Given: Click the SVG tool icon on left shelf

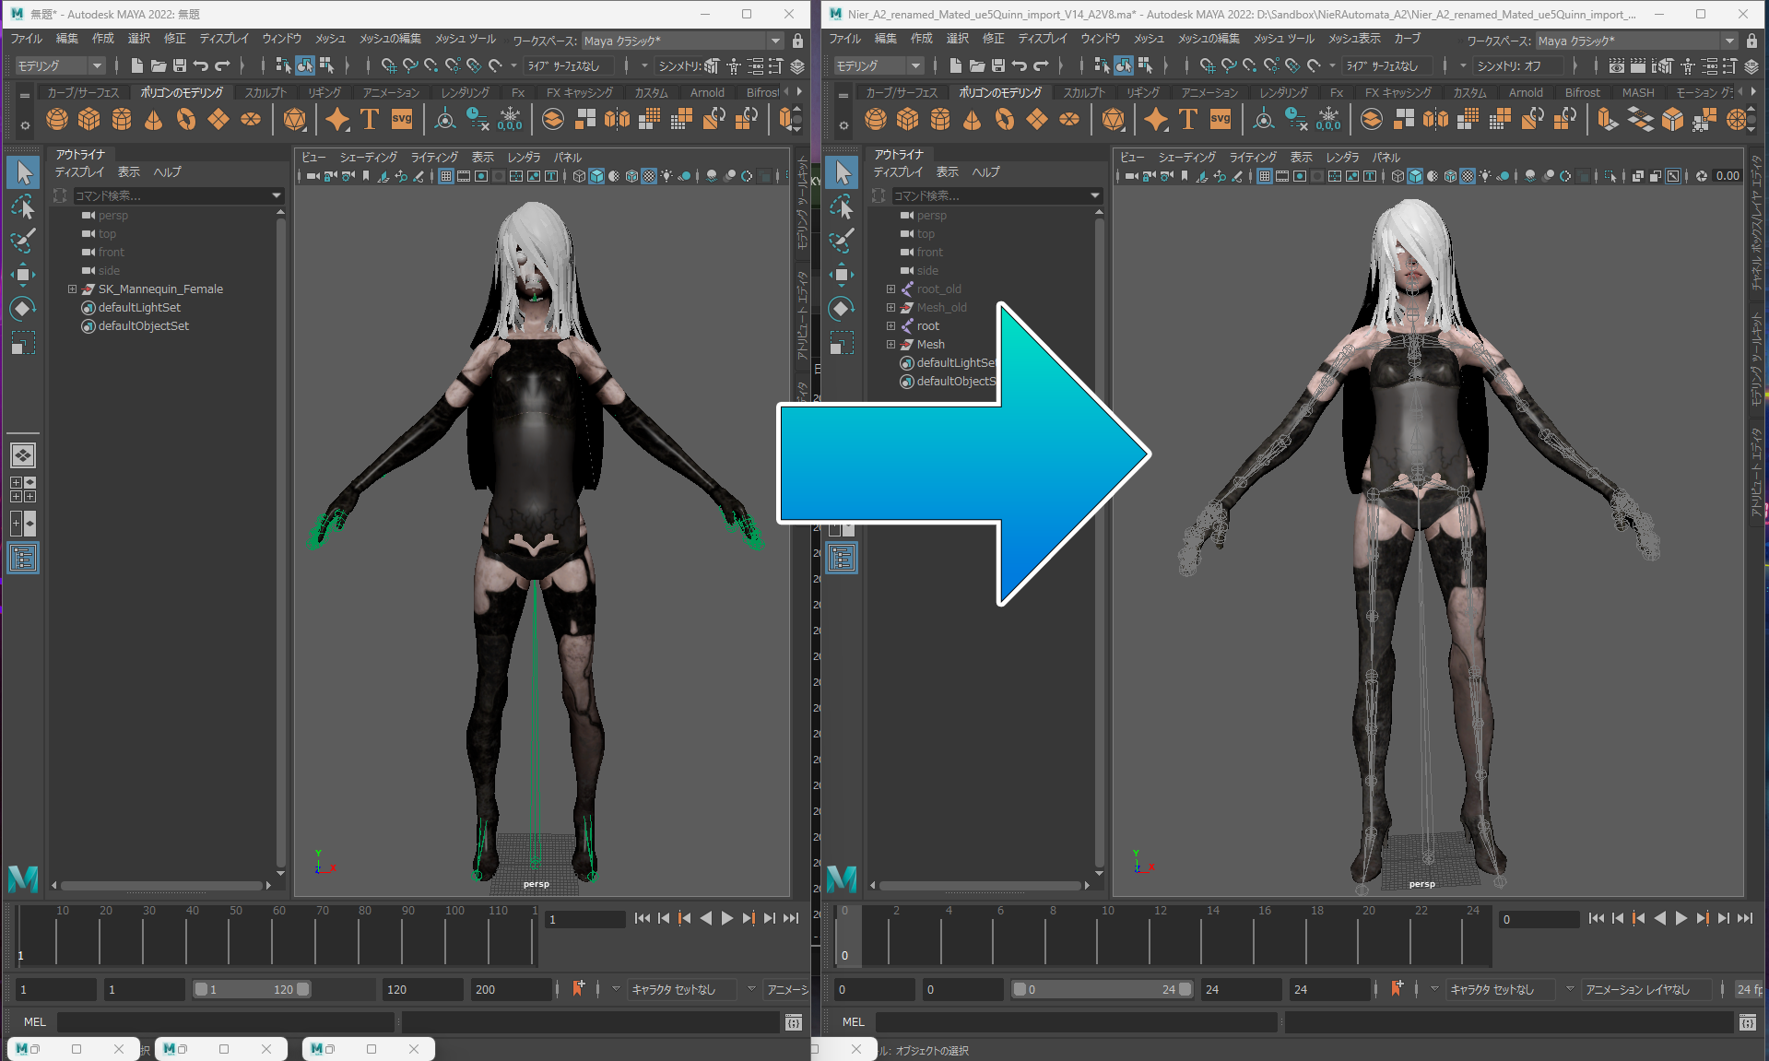Looking at the screenshot, I should click(x=402, y=119).
